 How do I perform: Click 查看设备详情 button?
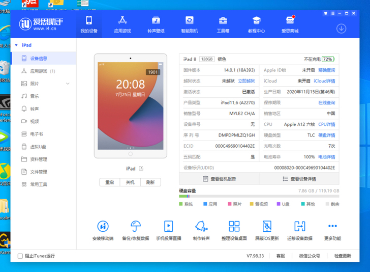pos(299,179)
